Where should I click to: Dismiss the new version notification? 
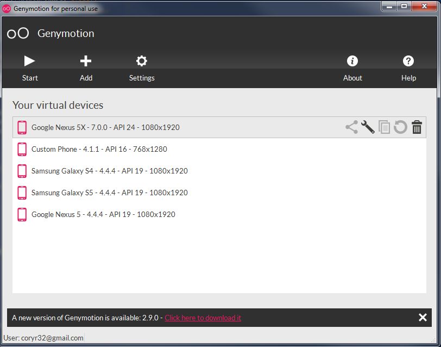point(423,318)
